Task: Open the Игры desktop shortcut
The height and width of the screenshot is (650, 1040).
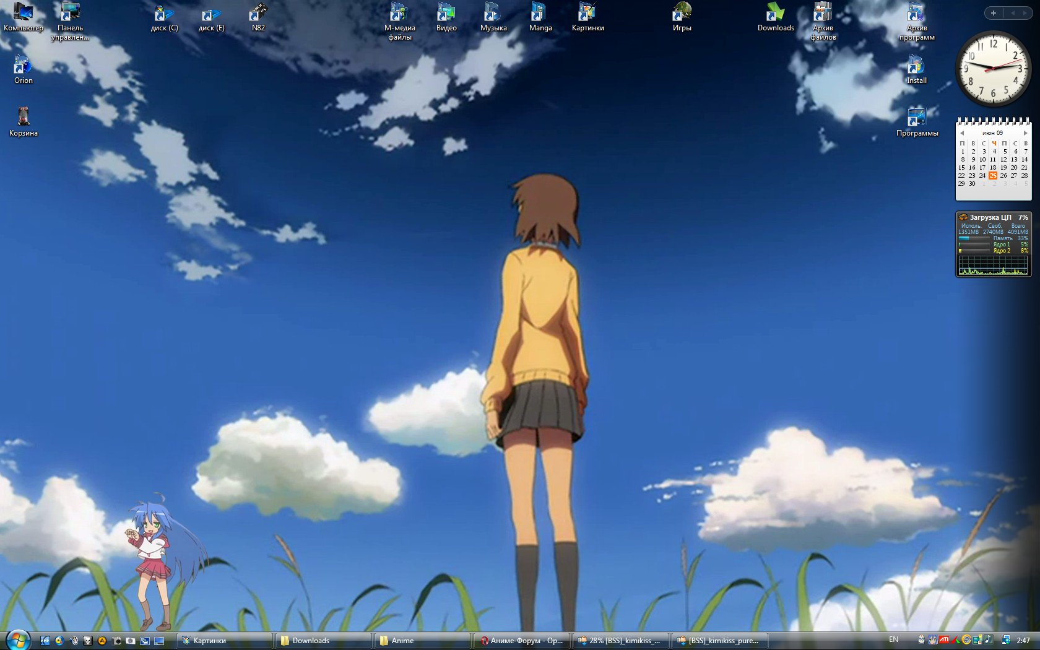Action: [x=682, y=17]
